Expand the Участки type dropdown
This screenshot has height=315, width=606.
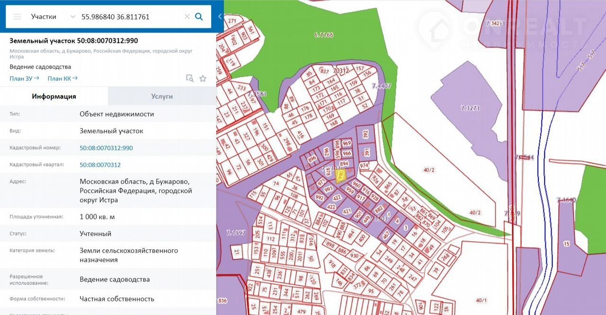[72, 17]
